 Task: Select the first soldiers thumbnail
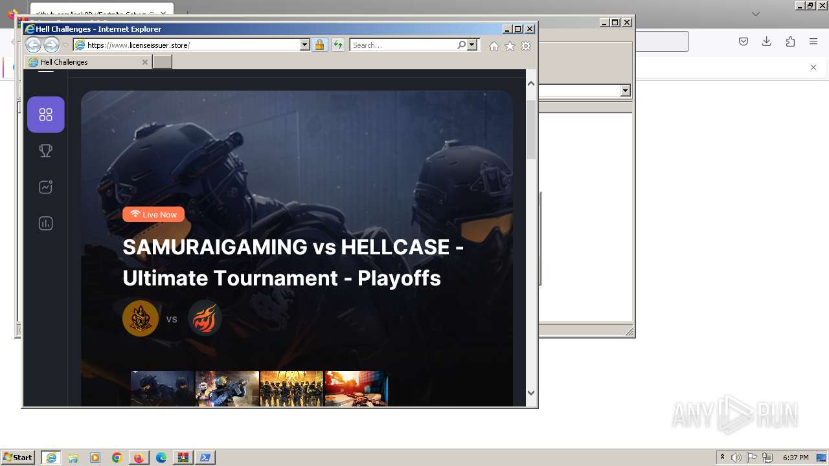click(163, 388)
